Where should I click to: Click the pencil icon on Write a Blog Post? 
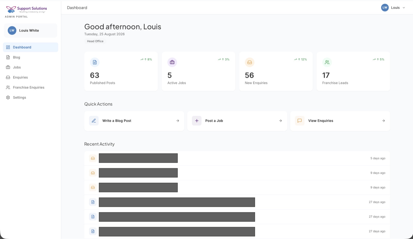coord(94,121)
